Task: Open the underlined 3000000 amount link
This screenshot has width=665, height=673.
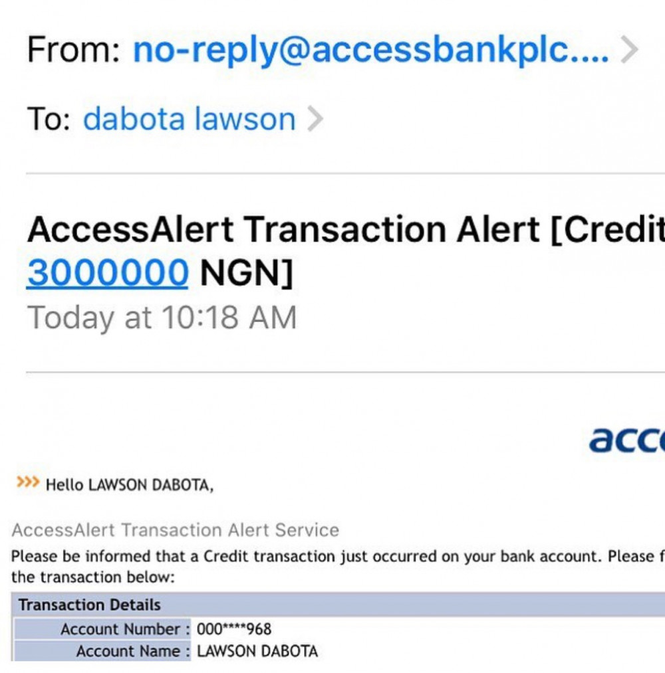Action: 108,272
